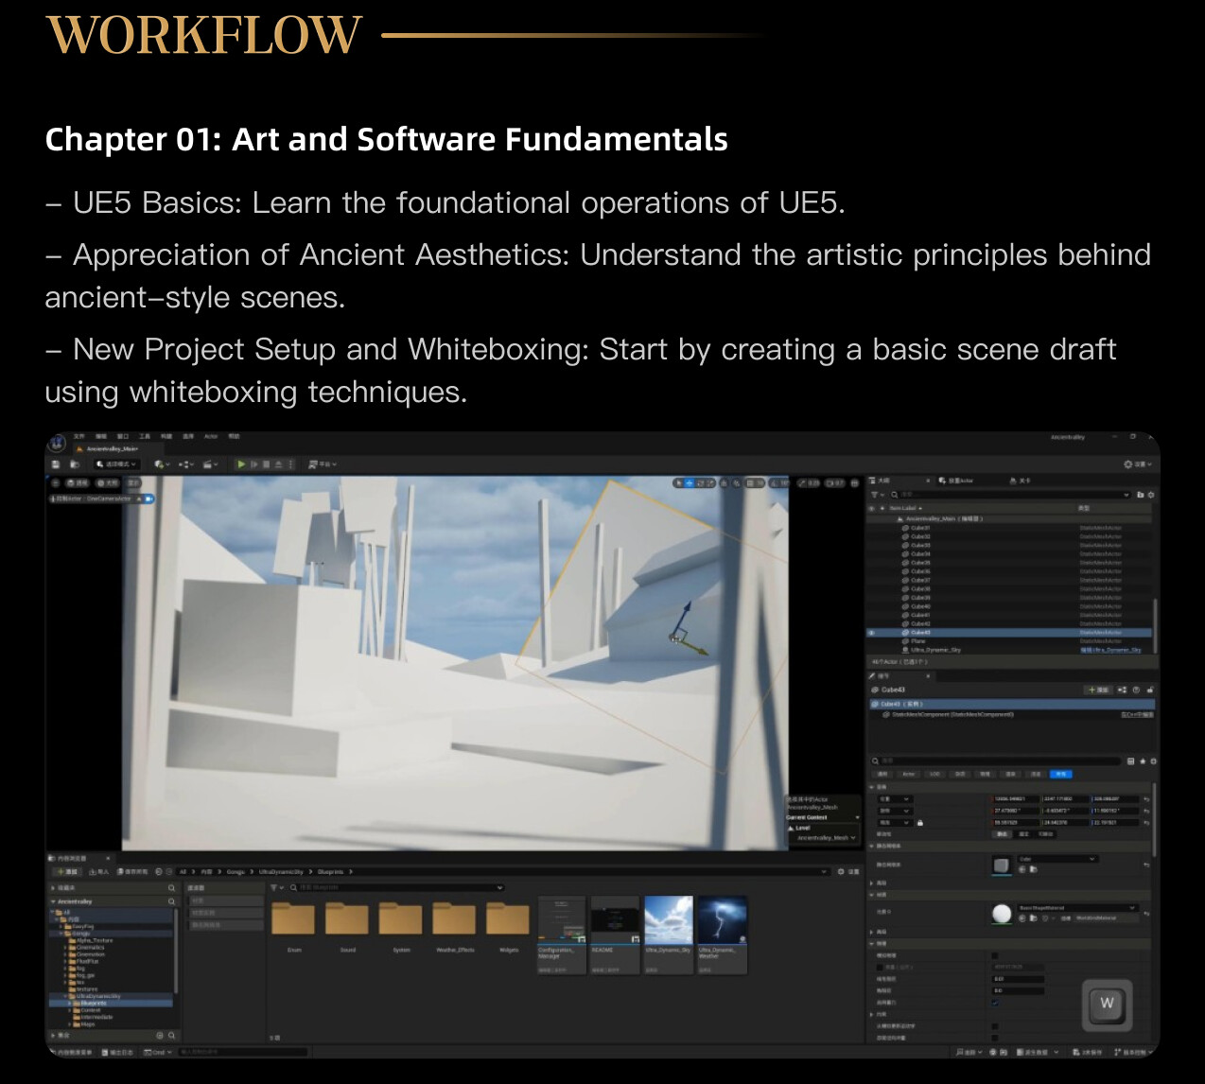Click the Cinematics clapperboard toolbar icon
The height and width of the screenshot is (1084, 1205).
tap(210, 464)
